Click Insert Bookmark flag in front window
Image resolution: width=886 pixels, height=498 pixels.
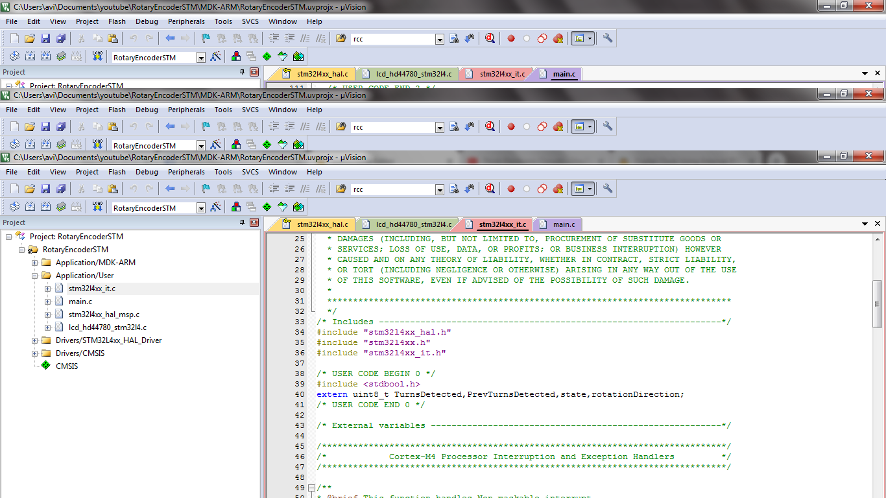206,189
